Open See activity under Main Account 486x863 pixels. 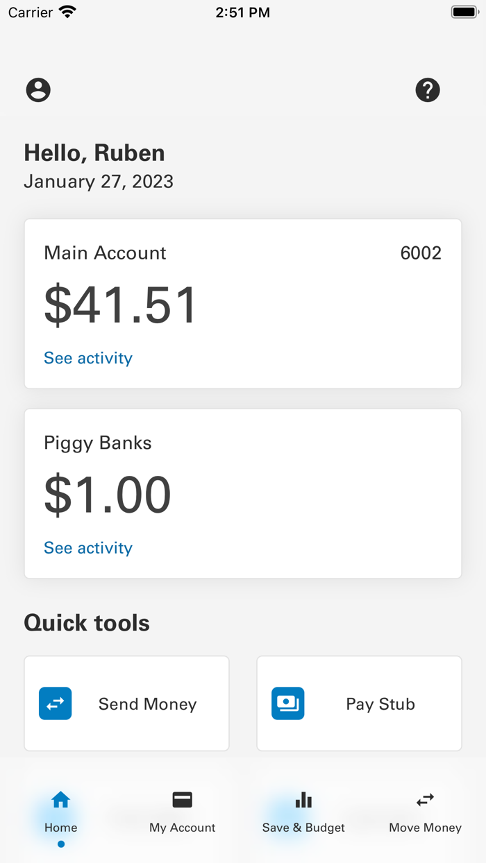[87, 358]
